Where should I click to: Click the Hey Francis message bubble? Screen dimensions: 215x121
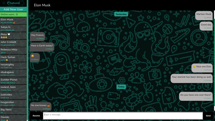click(37, 37)
